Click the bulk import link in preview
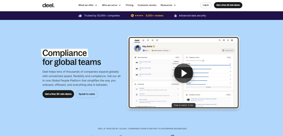The height and width of the screenshot is (136, 283). click(x=153, y=106)
